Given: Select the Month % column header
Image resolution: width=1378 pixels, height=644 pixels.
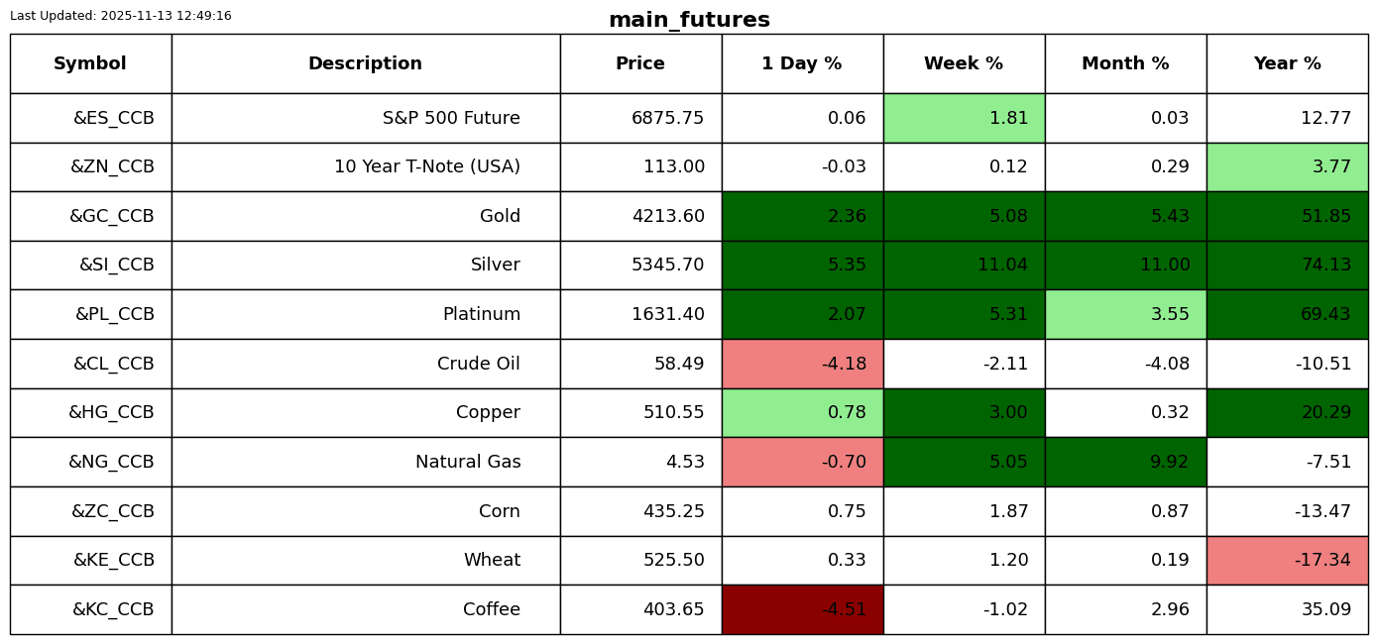Looking at the screenshot, I should pyautogui.click(x=1125, y=63).
